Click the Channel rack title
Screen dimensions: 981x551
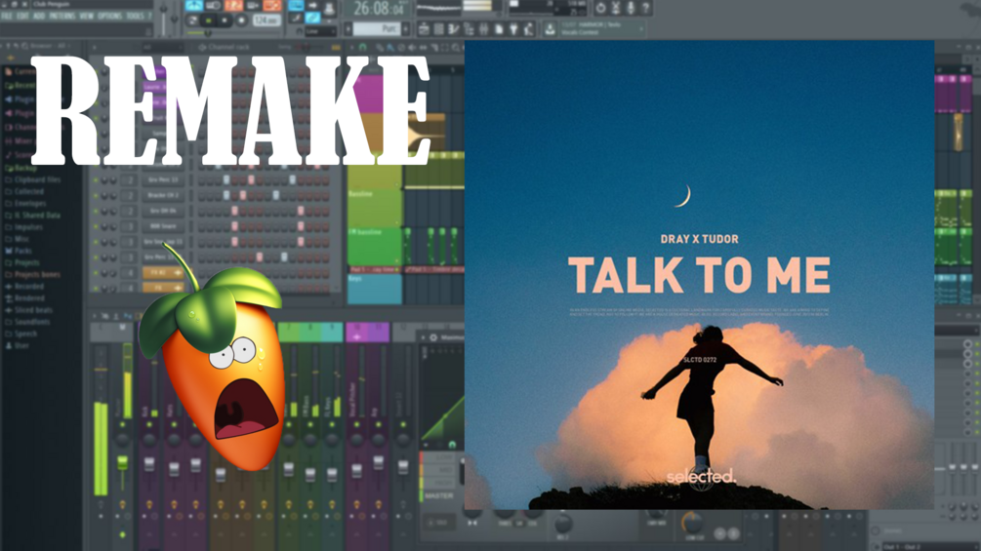coord(227,48)
